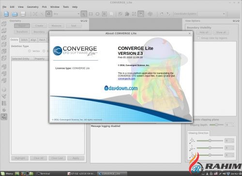Switch to the Delete tab
The height and width of the screenshot is (176, 242).
point(15,40)
